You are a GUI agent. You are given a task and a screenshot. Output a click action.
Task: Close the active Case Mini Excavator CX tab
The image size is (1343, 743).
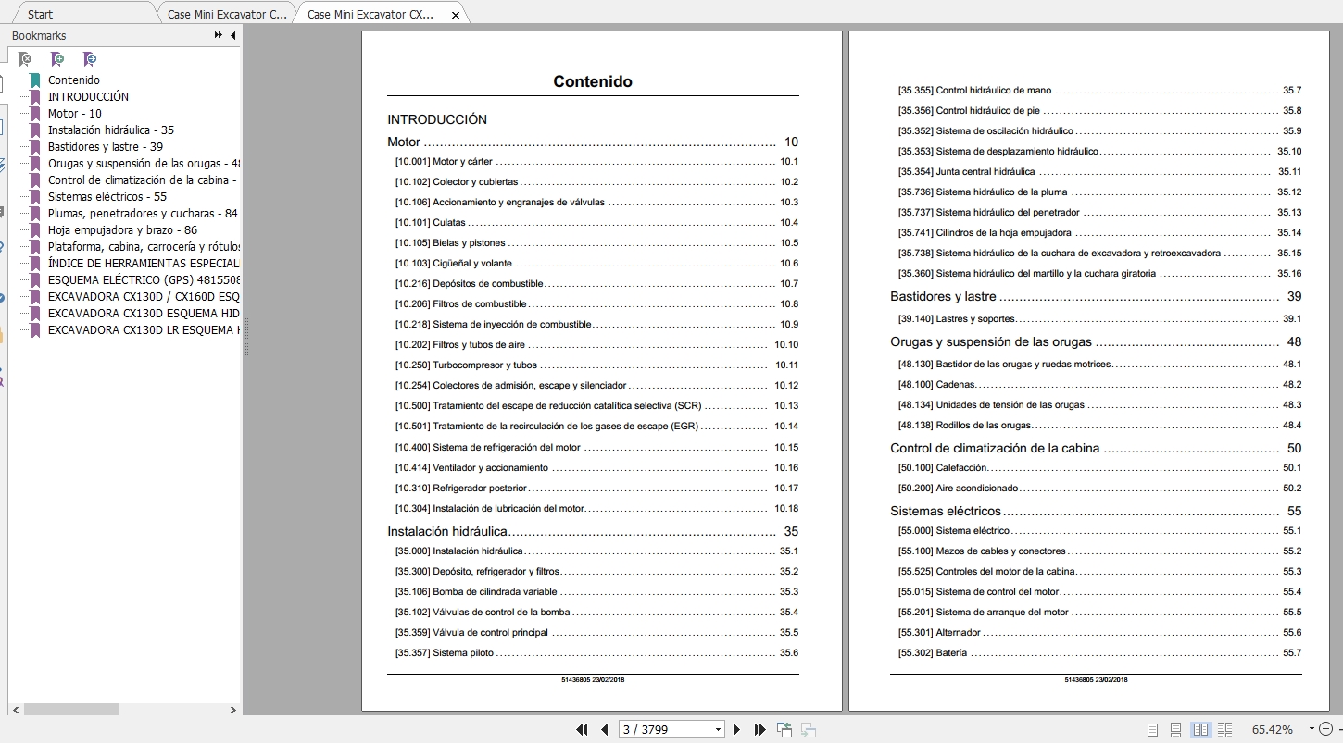[x=455, y=15]
